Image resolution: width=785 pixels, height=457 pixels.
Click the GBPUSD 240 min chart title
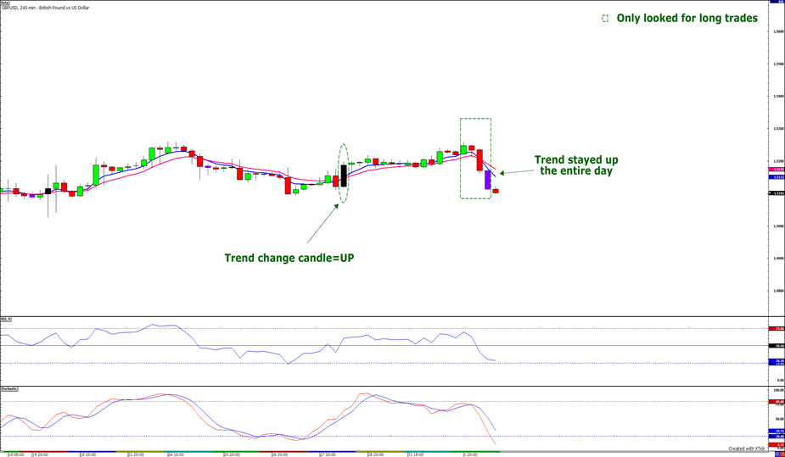click(46, 8)
